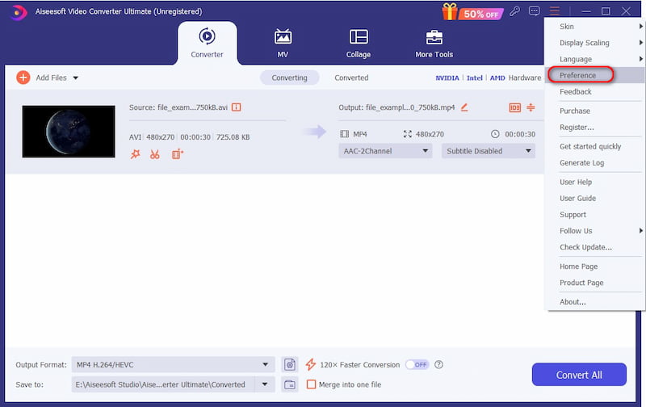
Task: Switch to the MV tab
Action: (283, 43)
